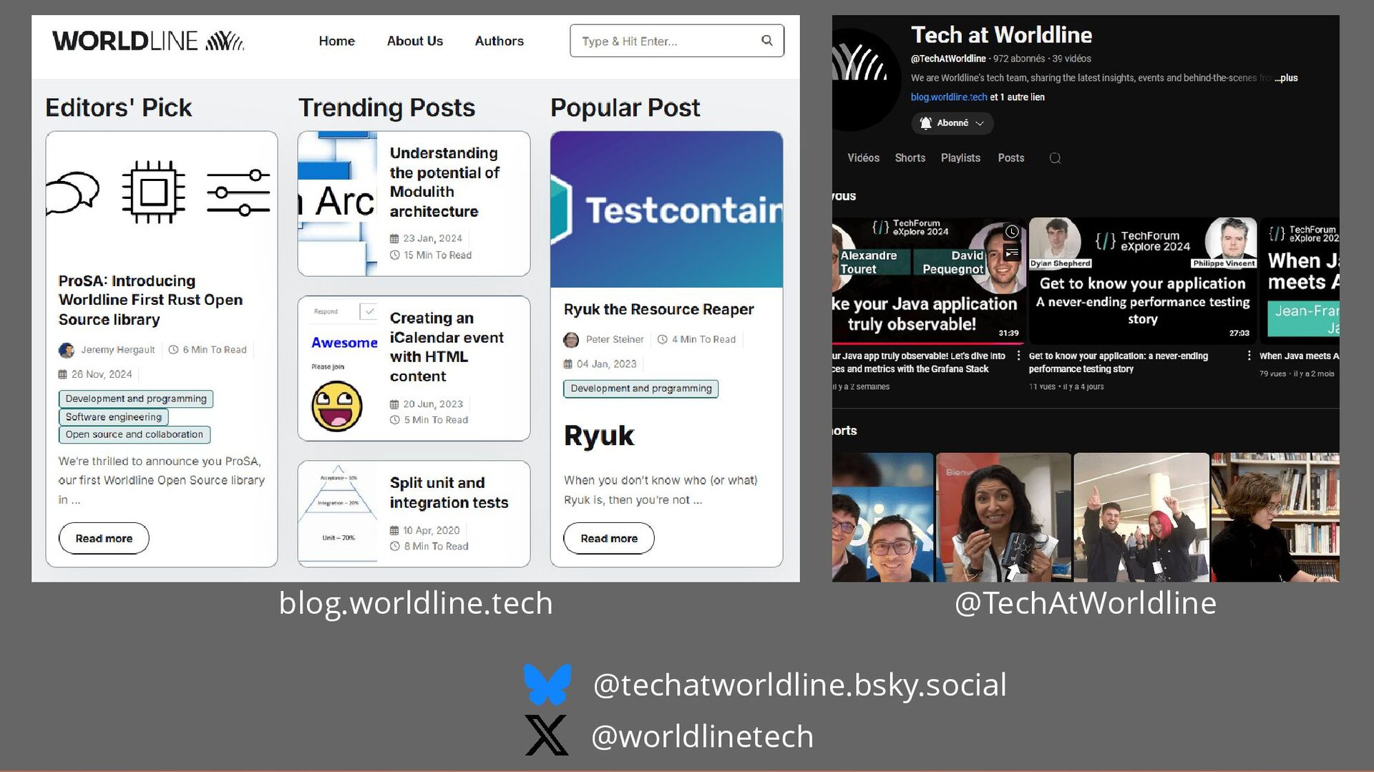
Task: Click add to queue icon on Java video
Action: pyautogui.click(x=1012, y=253)
